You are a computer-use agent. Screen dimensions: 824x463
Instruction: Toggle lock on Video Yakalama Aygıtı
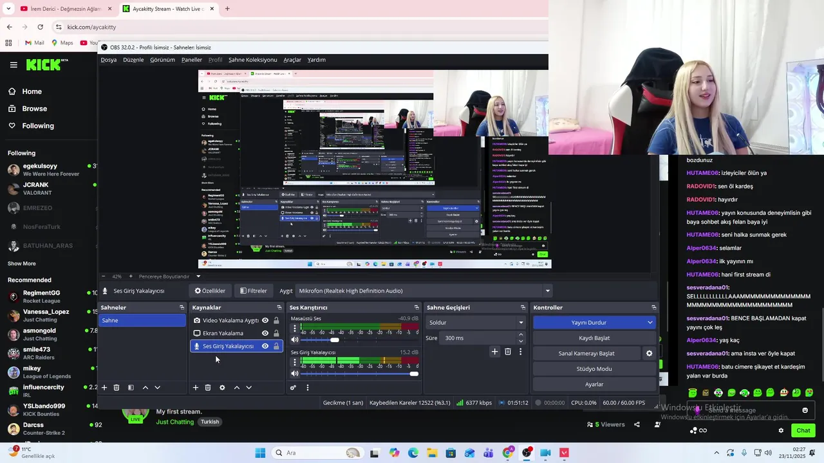click(x=276, y=320)
